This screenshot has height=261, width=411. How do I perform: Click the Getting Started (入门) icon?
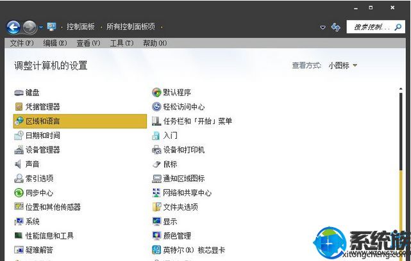pyautogui.click(x=156, y=136)
